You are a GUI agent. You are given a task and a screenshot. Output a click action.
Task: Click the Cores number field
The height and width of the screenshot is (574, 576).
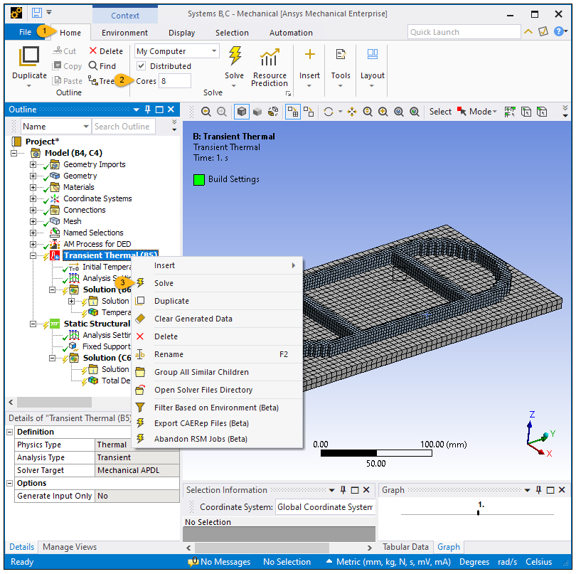[174, 81]
